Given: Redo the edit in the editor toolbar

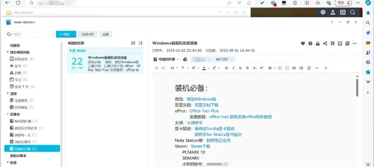Looking at the screenshot, I should pyautogui.click(x=163, y=68).
